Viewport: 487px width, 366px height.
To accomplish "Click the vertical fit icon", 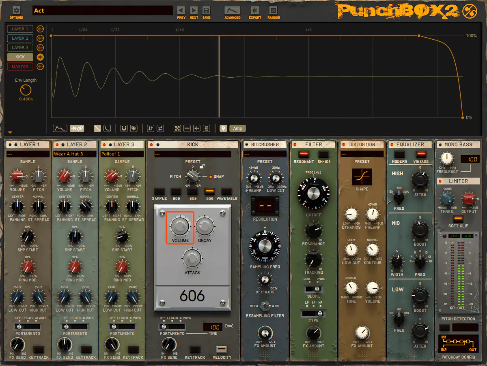I will tap(207, 128).
